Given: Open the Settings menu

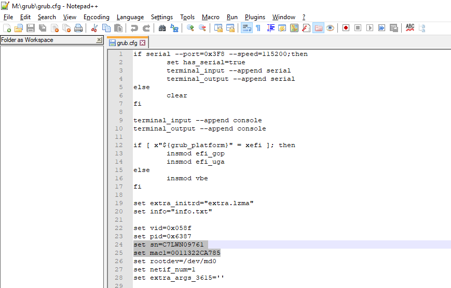Looking at the screenshot, I should [x=161, y=17].
